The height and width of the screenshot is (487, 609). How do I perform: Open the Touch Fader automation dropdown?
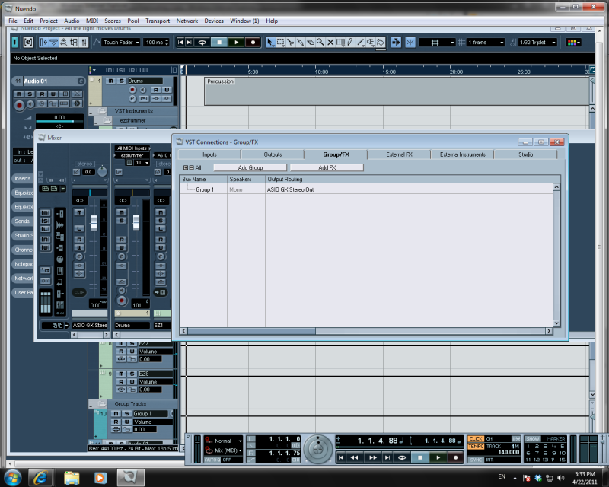coord(121,43)
